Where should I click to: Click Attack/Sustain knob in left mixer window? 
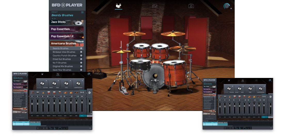pos(42,83)
